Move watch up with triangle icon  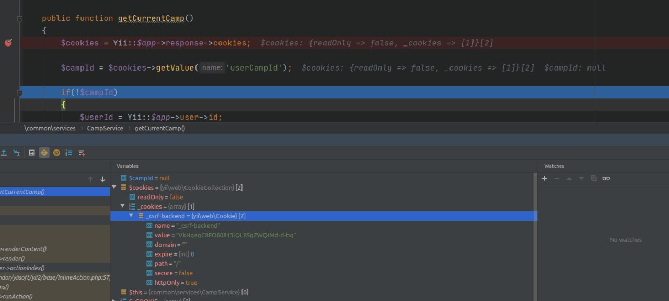[x=569, y=178]
